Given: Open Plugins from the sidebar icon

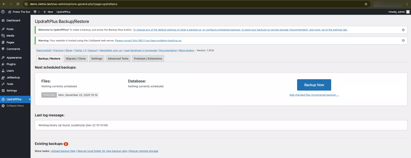Looking at the screenshot, I should 3,64.
